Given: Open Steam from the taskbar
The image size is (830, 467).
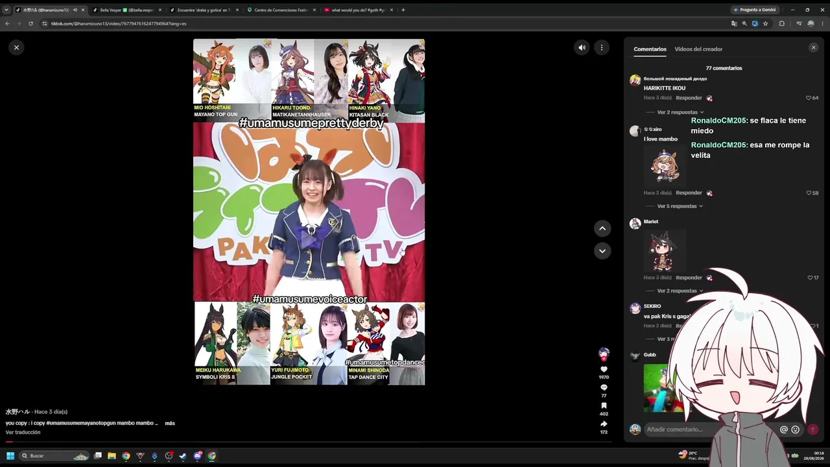Looking at the screenshot, I should (x=183, y=456).
